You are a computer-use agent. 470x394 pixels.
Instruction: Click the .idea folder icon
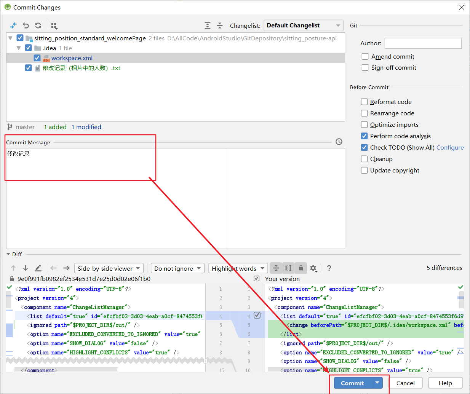[x=38, y=48]
